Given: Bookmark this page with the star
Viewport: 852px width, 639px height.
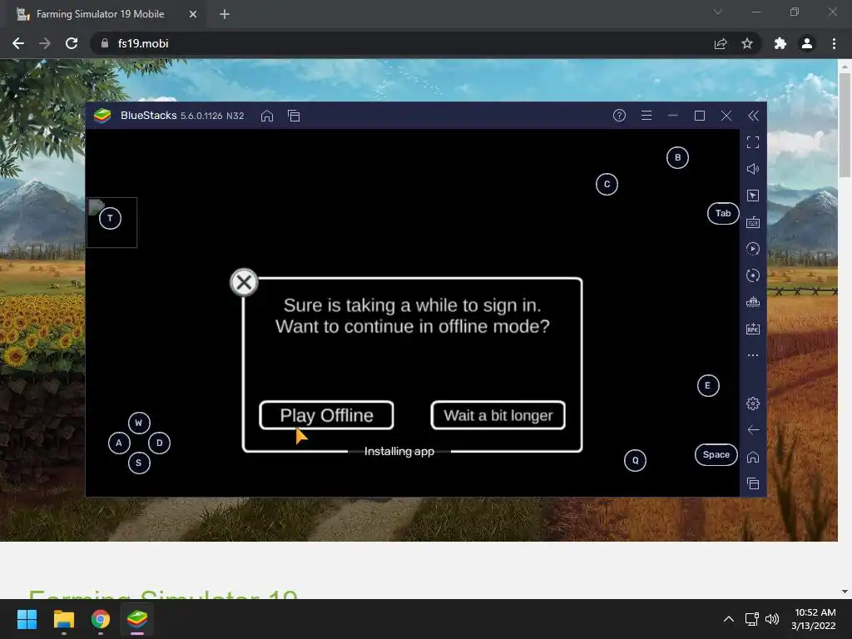Looking at the screenshot, I should point(747,43).
